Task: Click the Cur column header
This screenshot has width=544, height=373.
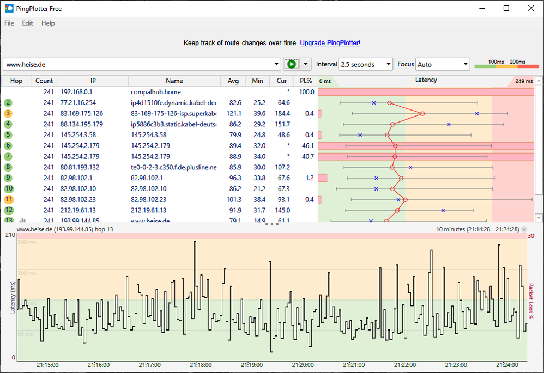Action: (x=282, y=81)
